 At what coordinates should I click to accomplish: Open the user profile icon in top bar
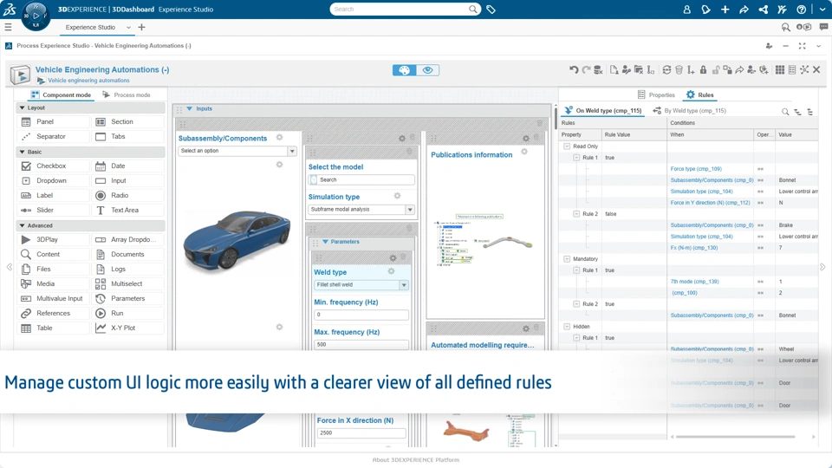click(686, 10)
